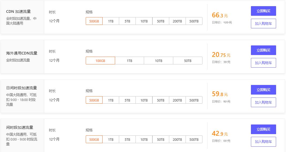The height and width of the screenshot is (152, 286).
Task: Add 日间时段加速流量 to cart
Action: (x=263, y=102)
